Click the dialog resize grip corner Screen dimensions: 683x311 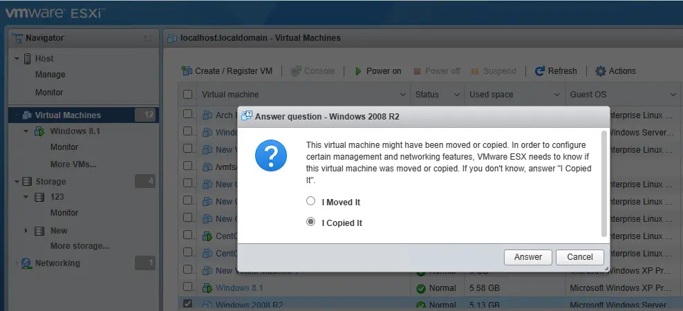tap(606, 269)
